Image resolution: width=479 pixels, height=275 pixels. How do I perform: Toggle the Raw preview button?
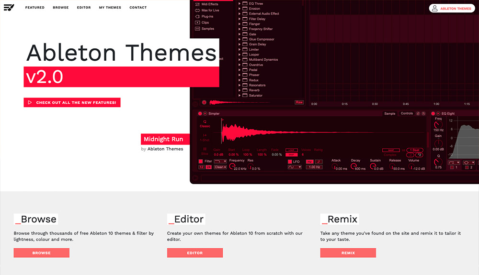[x=299, y=102]
